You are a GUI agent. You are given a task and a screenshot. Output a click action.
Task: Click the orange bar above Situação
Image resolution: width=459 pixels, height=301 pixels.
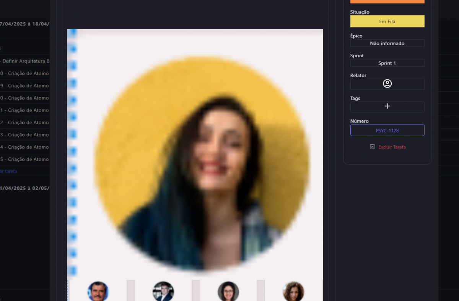[387, 2]
